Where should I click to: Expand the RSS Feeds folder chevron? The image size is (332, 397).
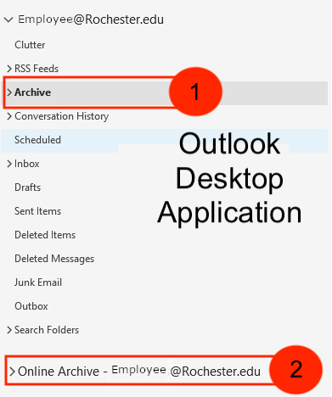pos(9,69)
